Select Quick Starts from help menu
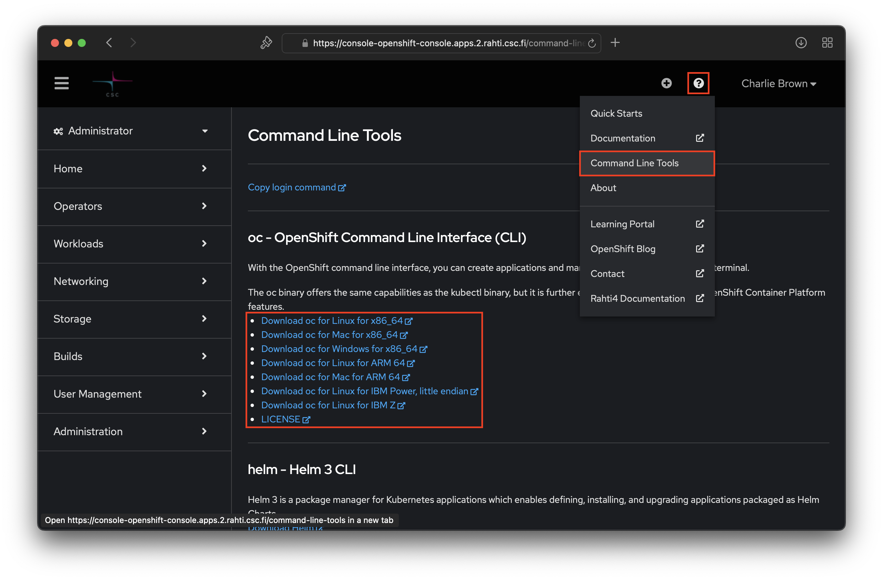Image resolution: width=883 pixels, height=580 pixels. point(616,113)
